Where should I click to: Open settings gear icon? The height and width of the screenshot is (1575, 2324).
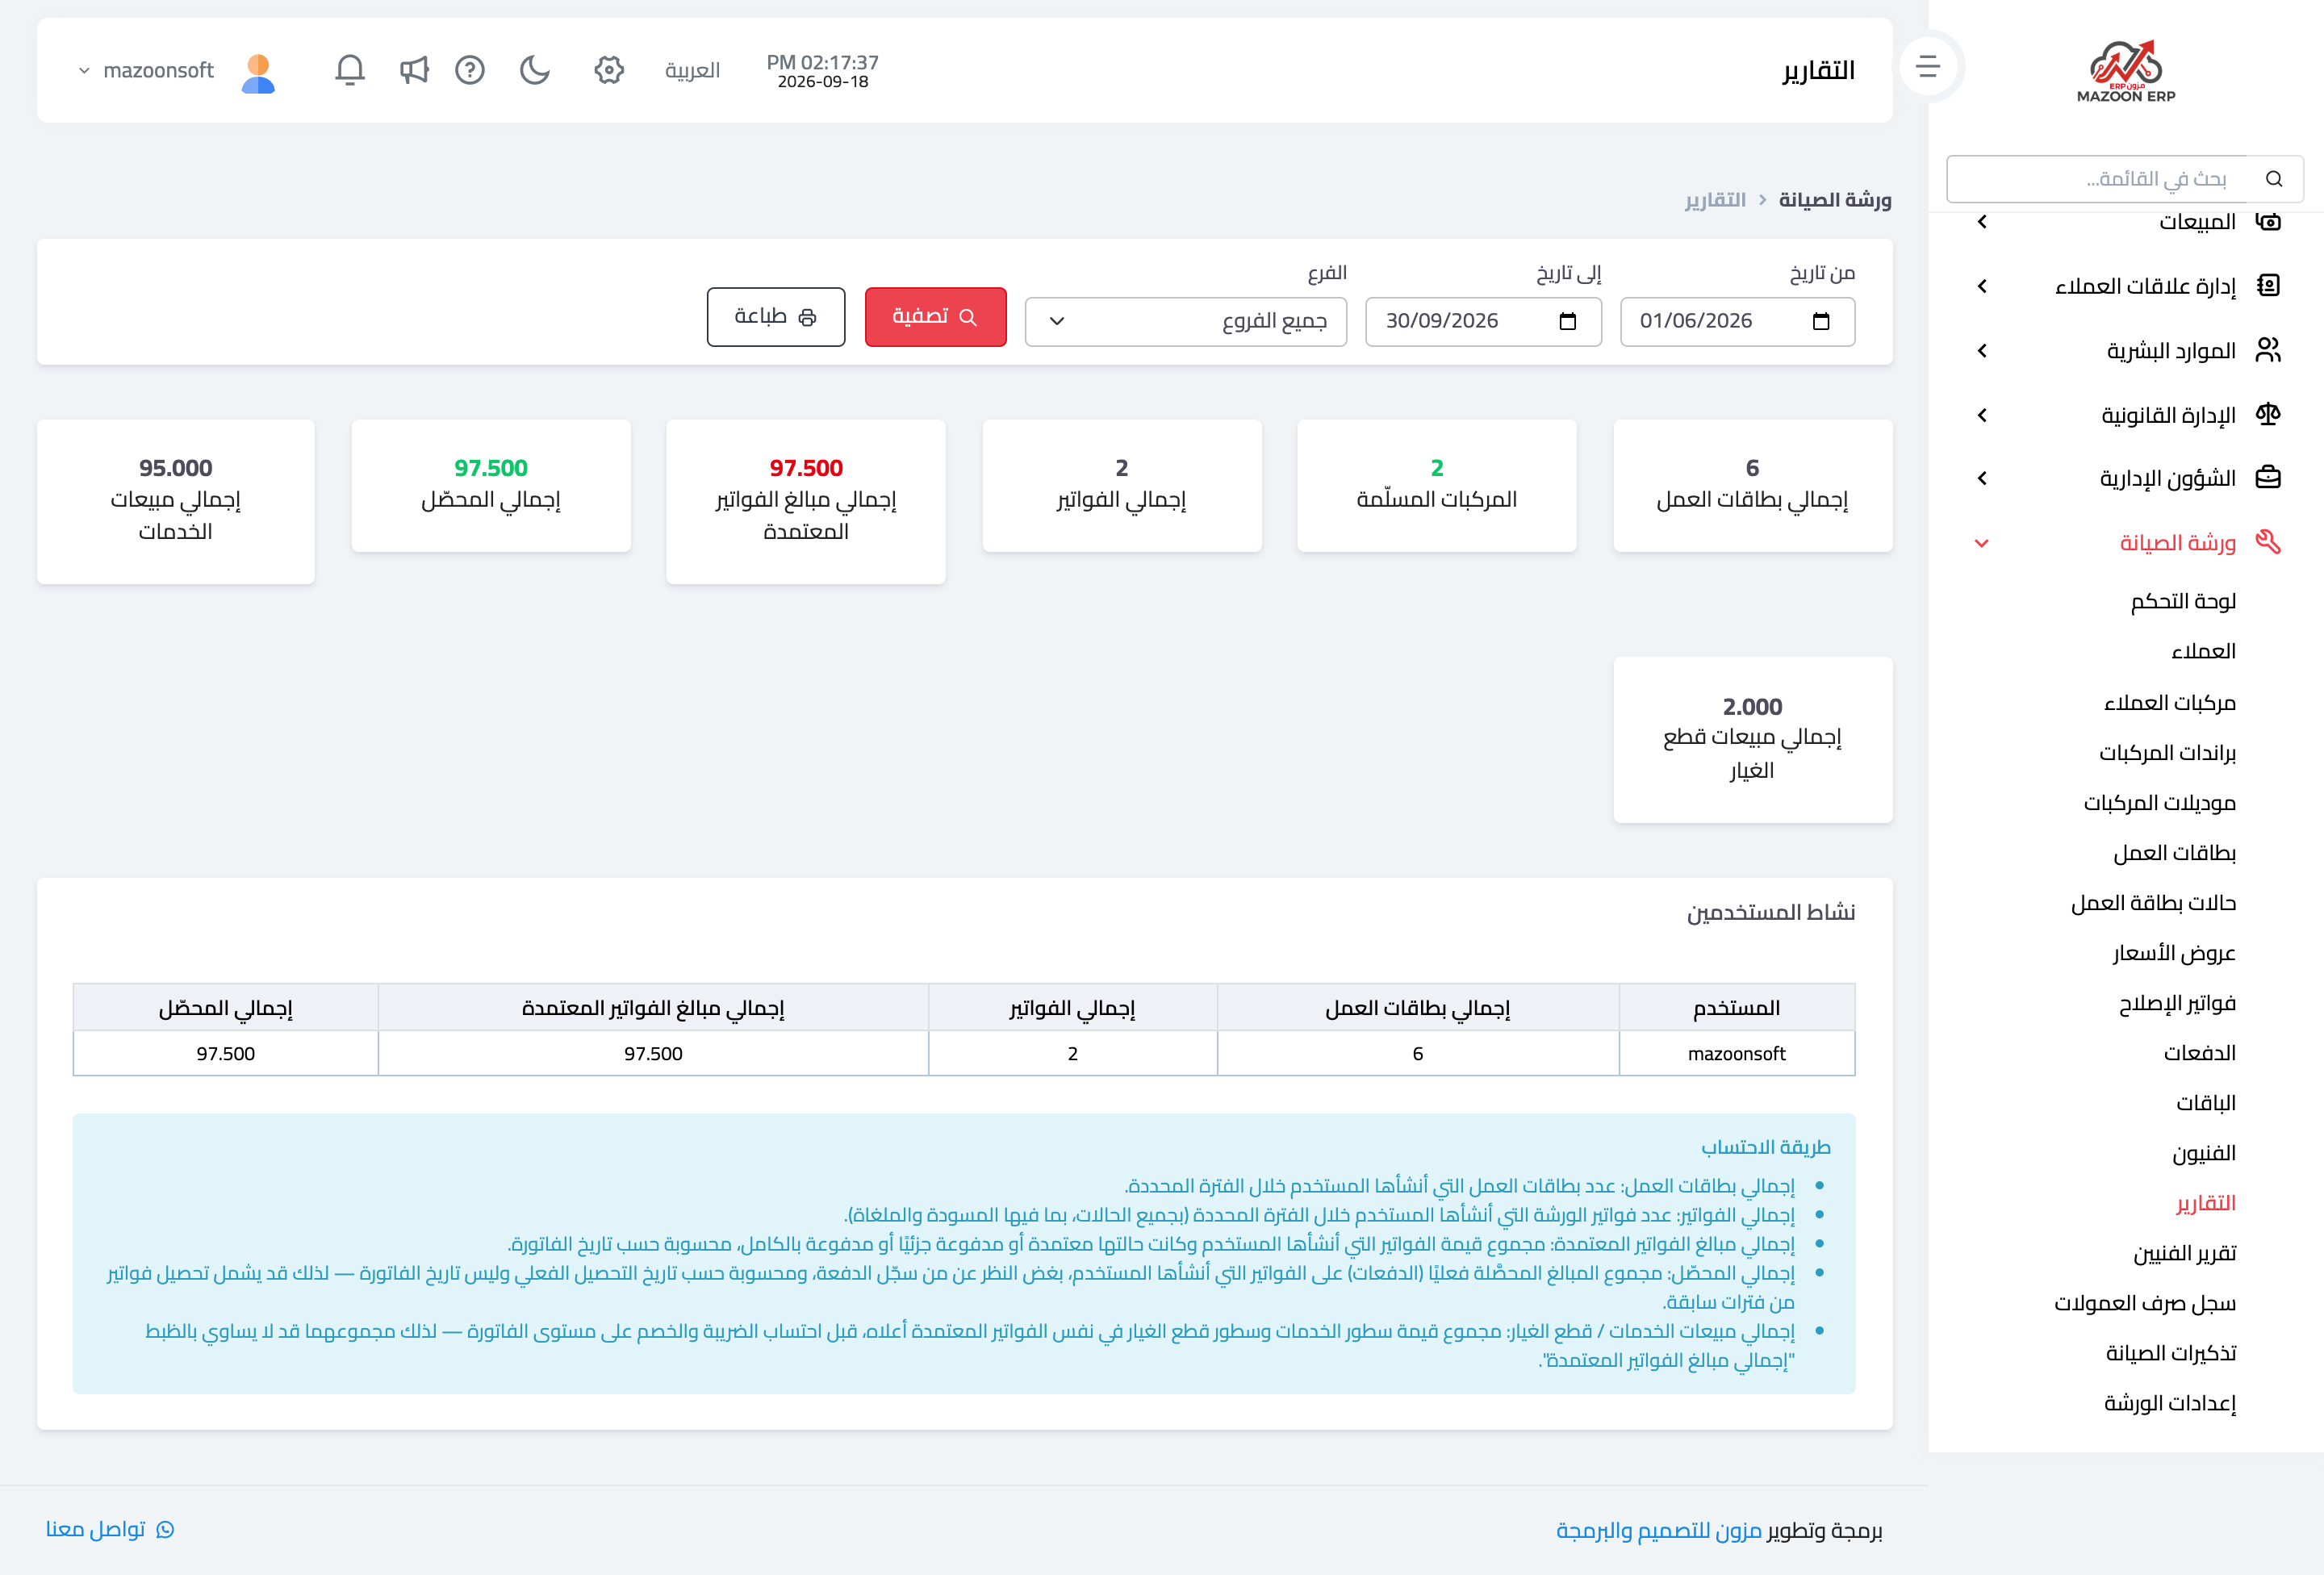(609, 70)
